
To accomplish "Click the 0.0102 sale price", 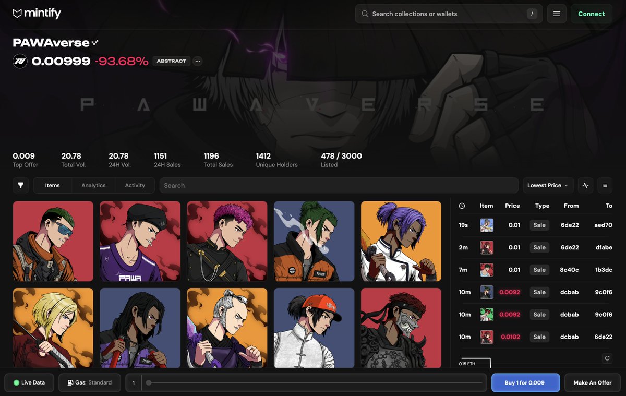I will pyautogui.click(x=510, y=337).
